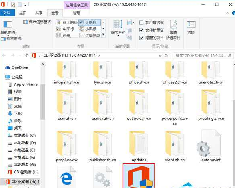The width and height of the screenshot is (235, 188).
Task: Click the up arrow navigation button
Action: [x=27, y=55]
